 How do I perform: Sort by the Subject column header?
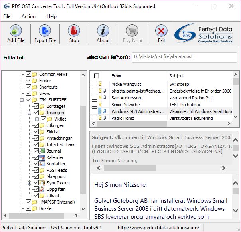tap(200, 76)
